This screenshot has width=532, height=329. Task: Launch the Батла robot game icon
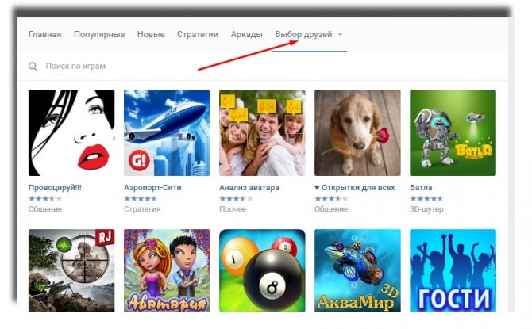click(x=453, y=132)
